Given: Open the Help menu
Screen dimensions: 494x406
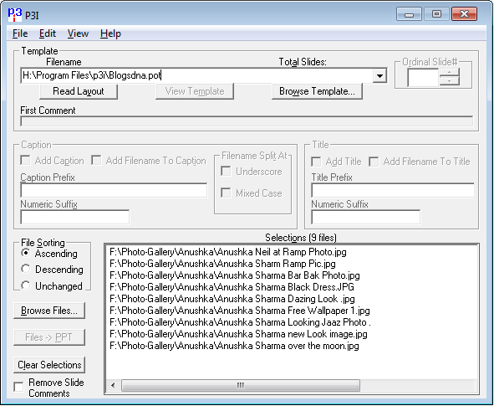Looking at the screenshot, I should click(110, 33).
